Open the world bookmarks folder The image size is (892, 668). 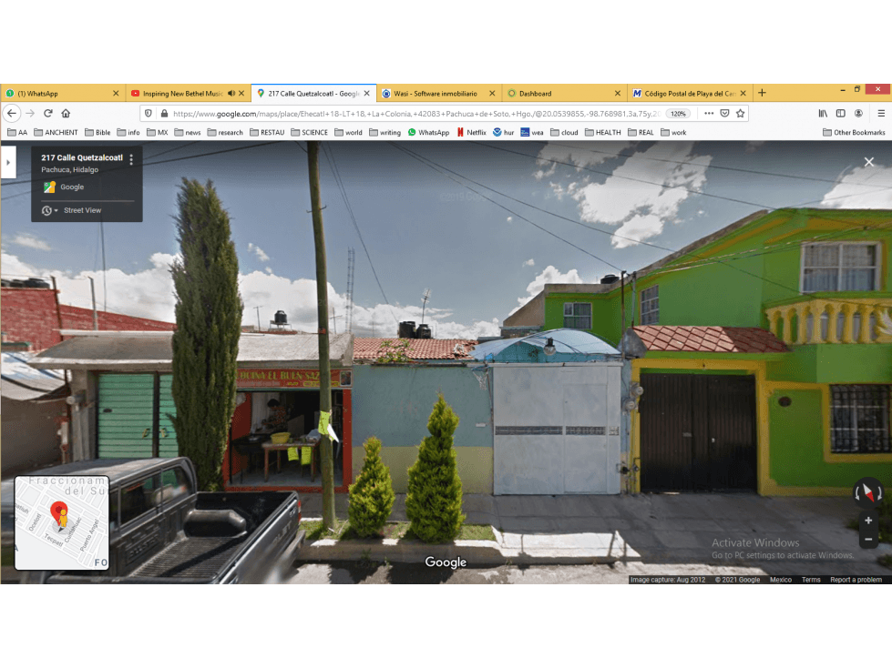point(349,132)
